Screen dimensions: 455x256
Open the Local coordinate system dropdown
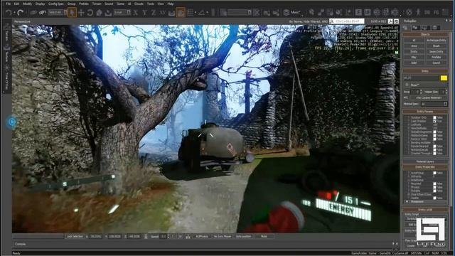pyautogui.click(x=122, y=13)
